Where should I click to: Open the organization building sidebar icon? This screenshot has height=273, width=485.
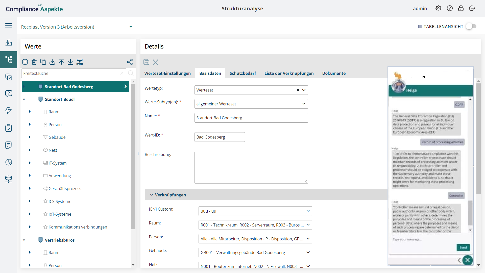pos(9,42)
